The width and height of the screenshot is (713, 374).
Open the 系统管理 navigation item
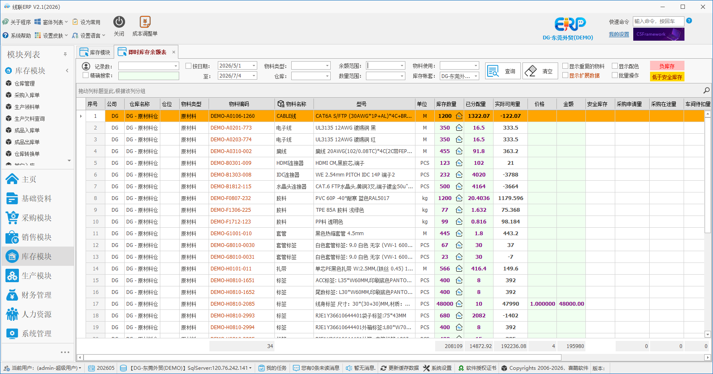coord(38,334)
